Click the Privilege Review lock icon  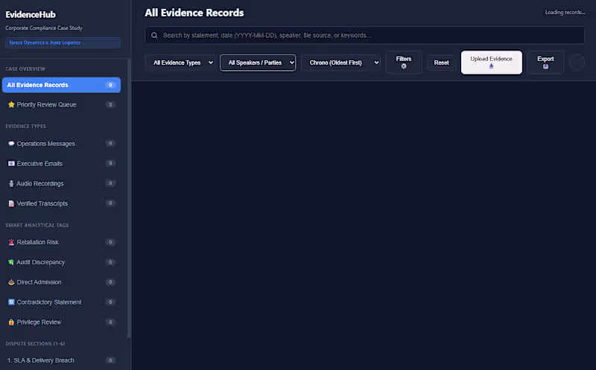(x=11, y=322)
